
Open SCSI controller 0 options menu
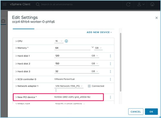click(110, 79)
